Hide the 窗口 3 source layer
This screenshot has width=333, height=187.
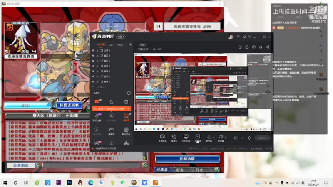(93, 61)
